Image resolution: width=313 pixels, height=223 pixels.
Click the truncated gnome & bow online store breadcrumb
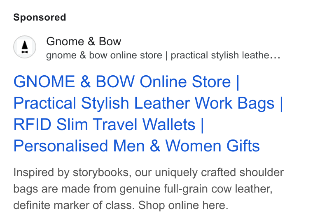coord(163,55)
